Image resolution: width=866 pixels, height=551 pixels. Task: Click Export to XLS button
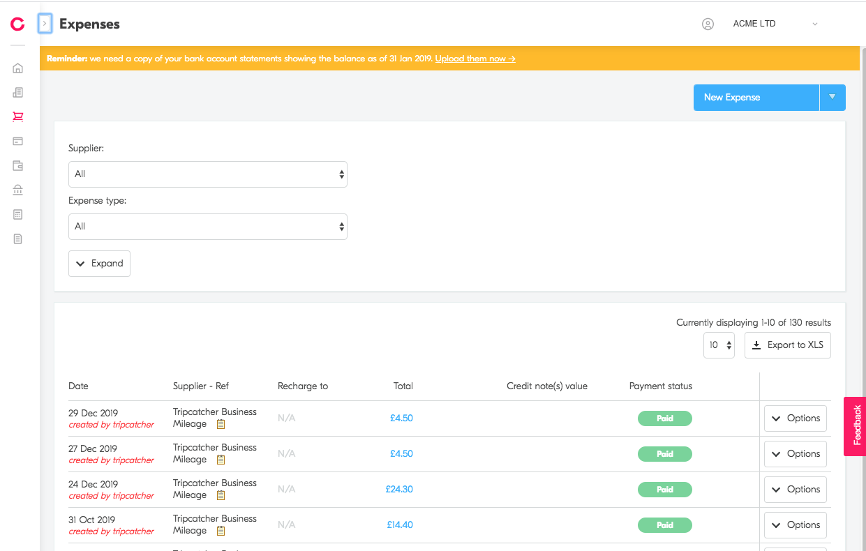[x=788, y=345]
